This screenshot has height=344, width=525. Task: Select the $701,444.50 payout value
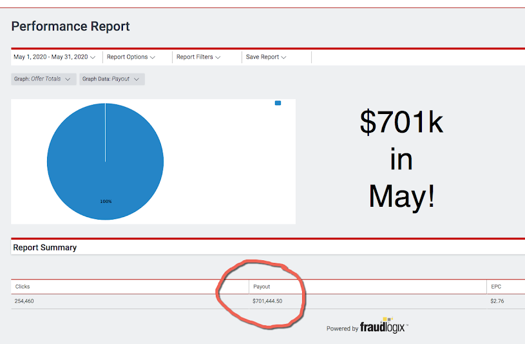[267, 301]
